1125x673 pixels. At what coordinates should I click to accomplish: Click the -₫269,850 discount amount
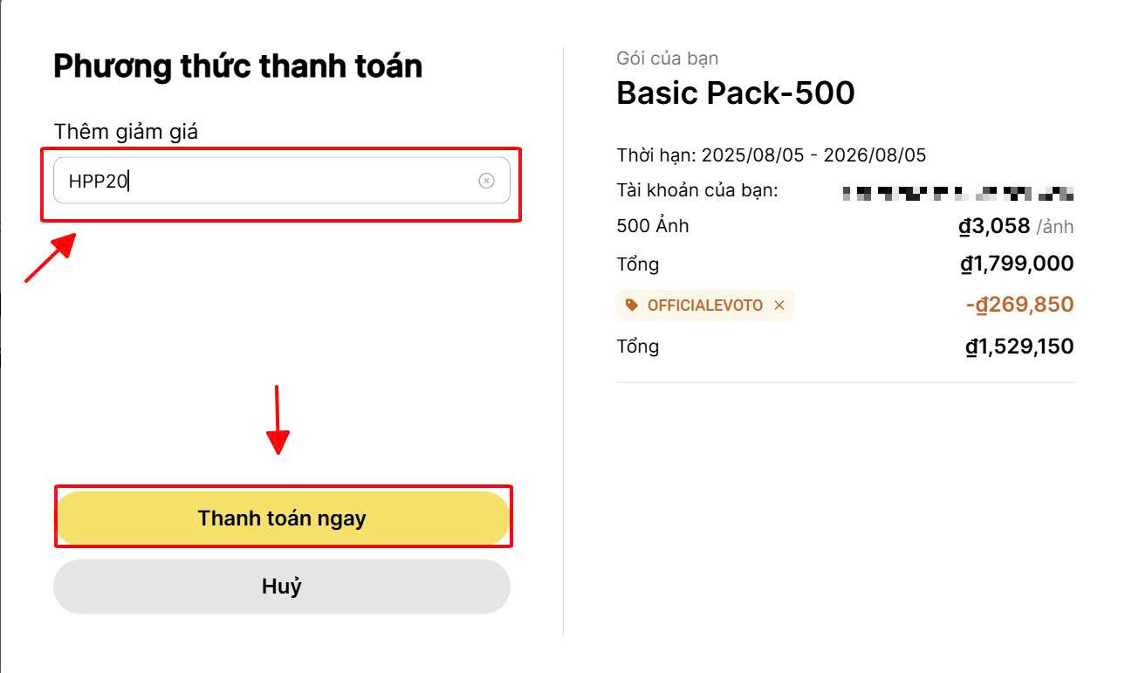coord(1019,305)
